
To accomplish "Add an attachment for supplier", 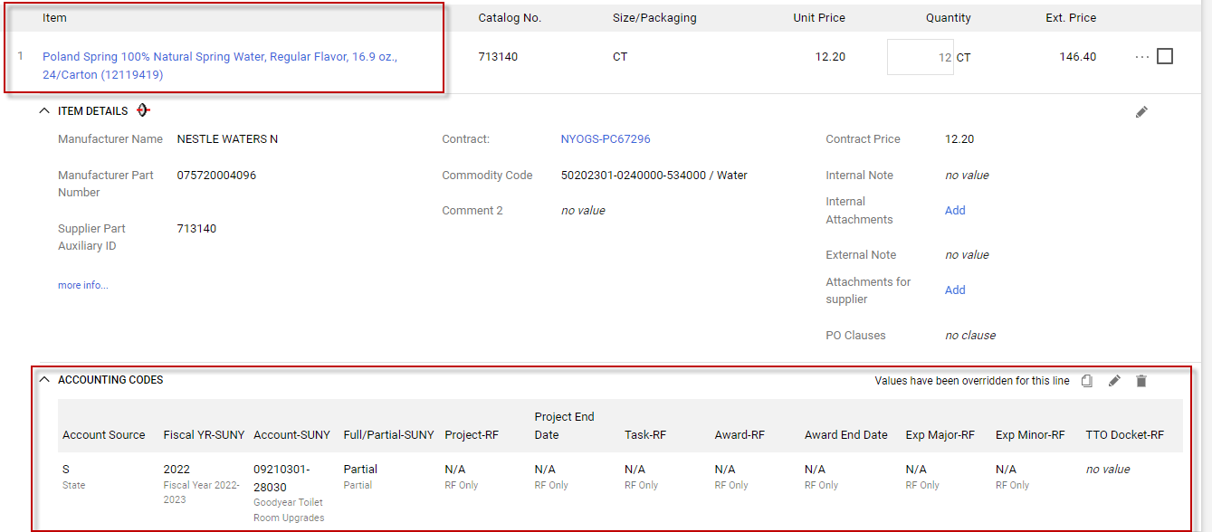I will (x=955, y=290).
